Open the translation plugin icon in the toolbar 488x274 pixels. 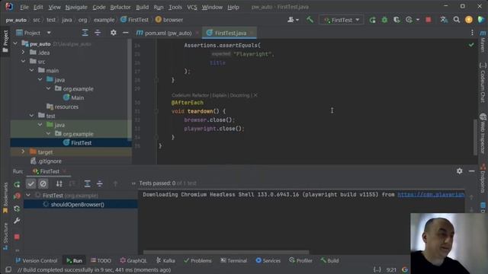[x=444, y=20]
